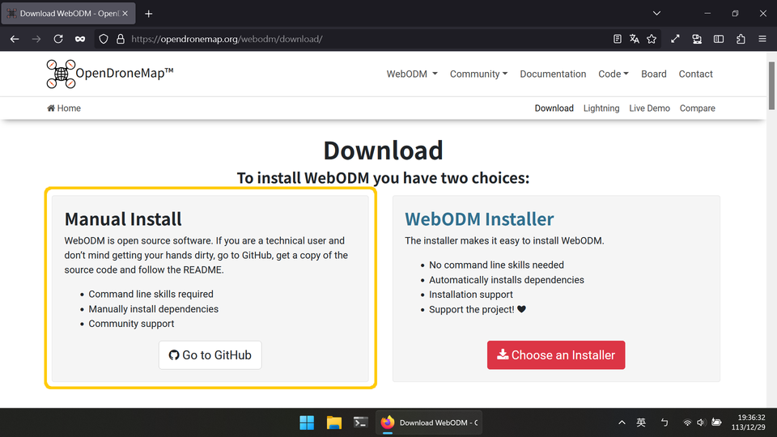Open File Explorer from the taskbar
The width and height of the screenshot is (777, 437).
[x=334, y=422]
